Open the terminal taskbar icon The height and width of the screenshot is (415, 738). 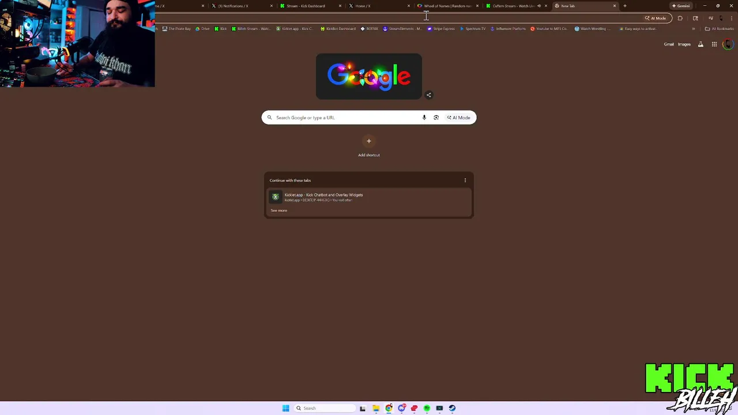(x=439, y=408)
